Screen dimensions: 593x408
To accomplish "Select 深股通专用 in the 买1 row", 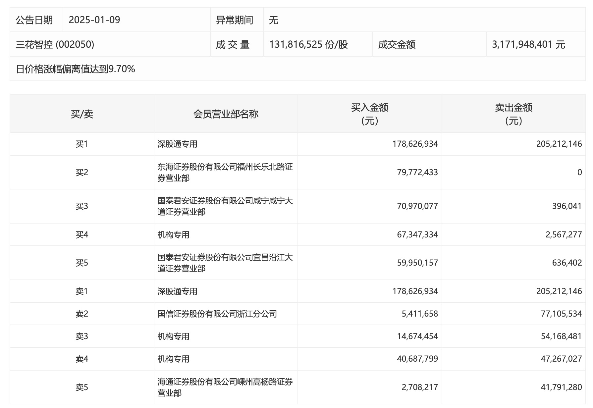I will (x=177, y=144).
